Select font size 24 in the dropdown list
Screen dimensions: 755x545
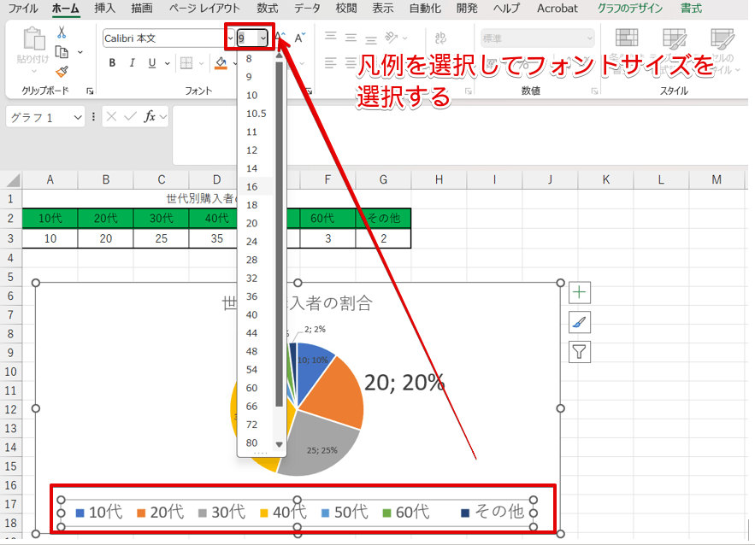tap(251, 242)
